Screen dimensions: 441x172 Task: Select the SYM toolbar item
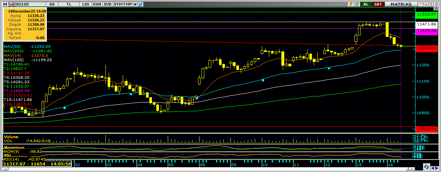(x=118, y=4)
